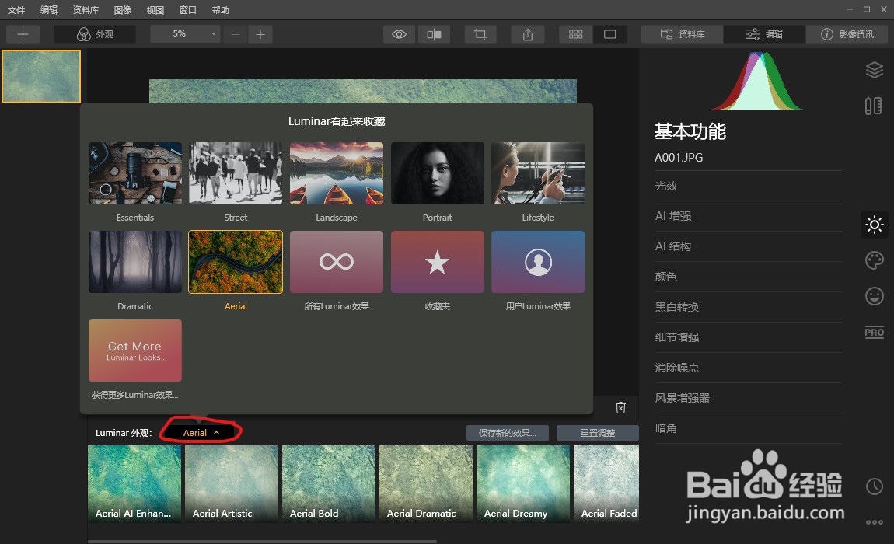Image resolution: width=894 pixels, height=544 pixels.
Task: Switch to single image view icon
Action: tap(610, 34)
